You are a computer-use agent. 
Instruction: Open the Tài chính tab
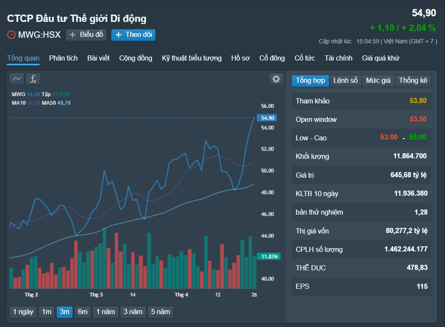tap(338, 58)
